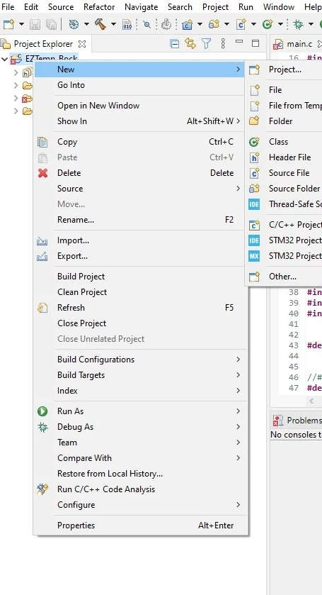The width and height of the screenshot is (322, 595).
Task: Expand the first child folder under project
Action: pos(16,72)
